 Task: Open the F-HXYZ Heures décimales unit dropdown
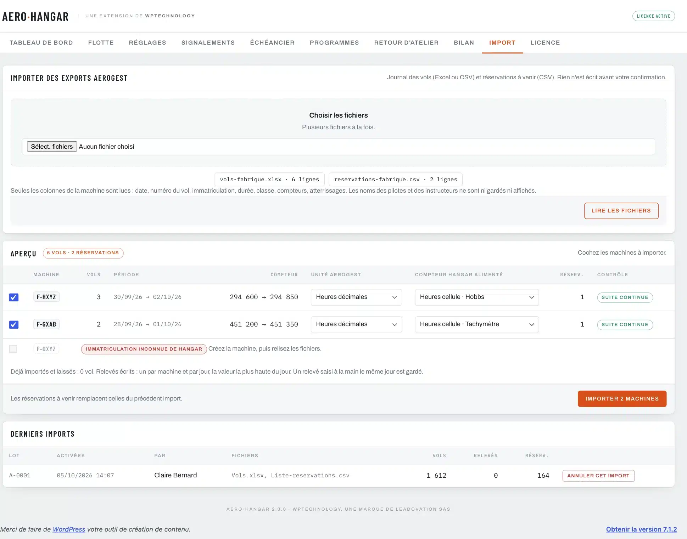point(356,297)
